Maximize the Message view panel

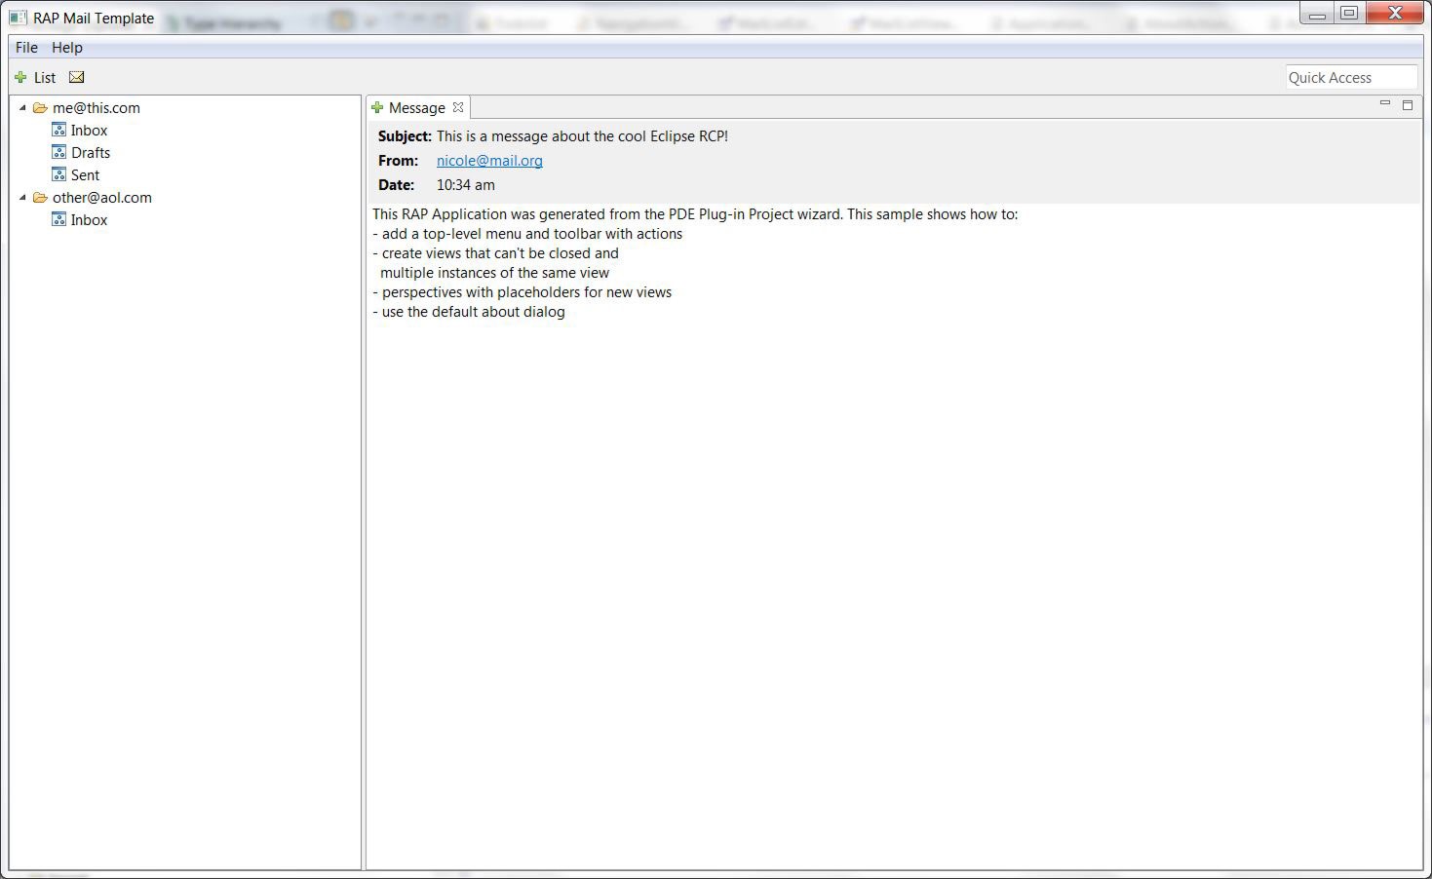tap(1407, 104)
